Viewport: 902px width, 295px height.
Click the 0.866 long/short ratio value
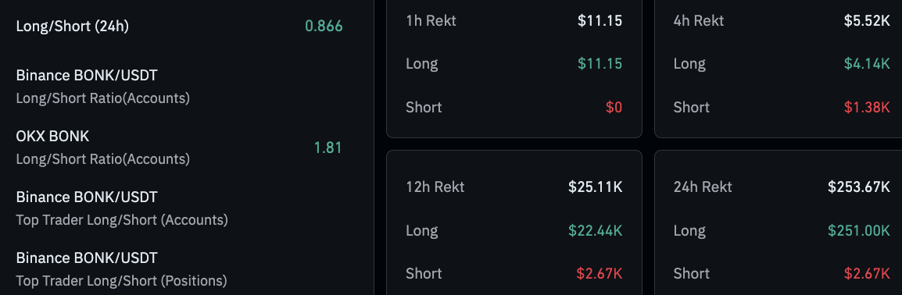coord(324,26)
